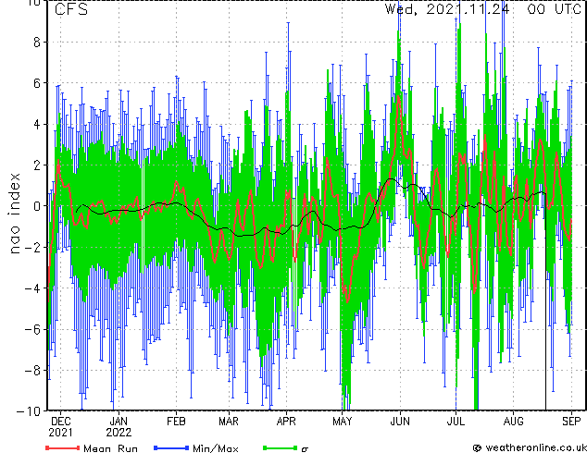The height and width of the screenshot is (453, 587).
Task: Click the SEP month label
Action: 571,422
